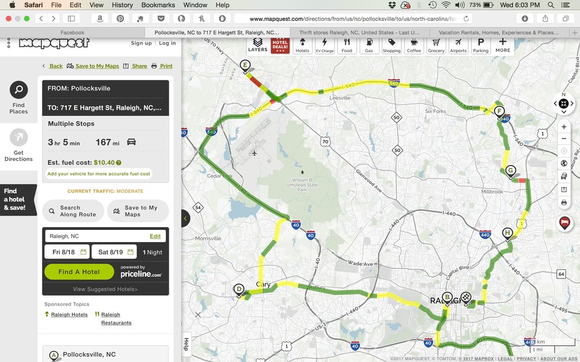The width and height of the screenshot is (580, 362).
Task: Expand the MORE categories menu
Action: click(x=503, y=45)
